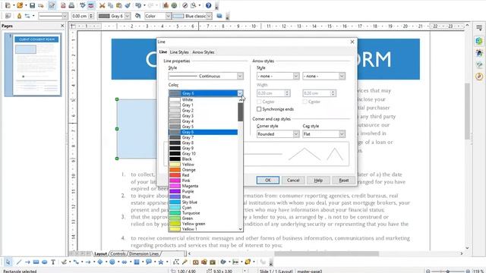Image resolution: width=486 pixels, height=273 pixels.
Task: Select the arrow Select tool
Action: [x=8, y=262]
